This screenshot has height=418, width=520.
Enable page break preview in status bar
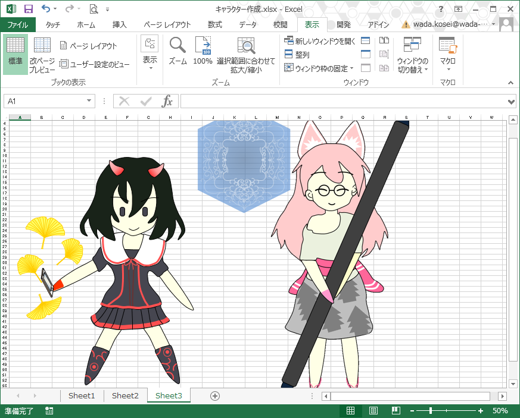click(395, 411)
